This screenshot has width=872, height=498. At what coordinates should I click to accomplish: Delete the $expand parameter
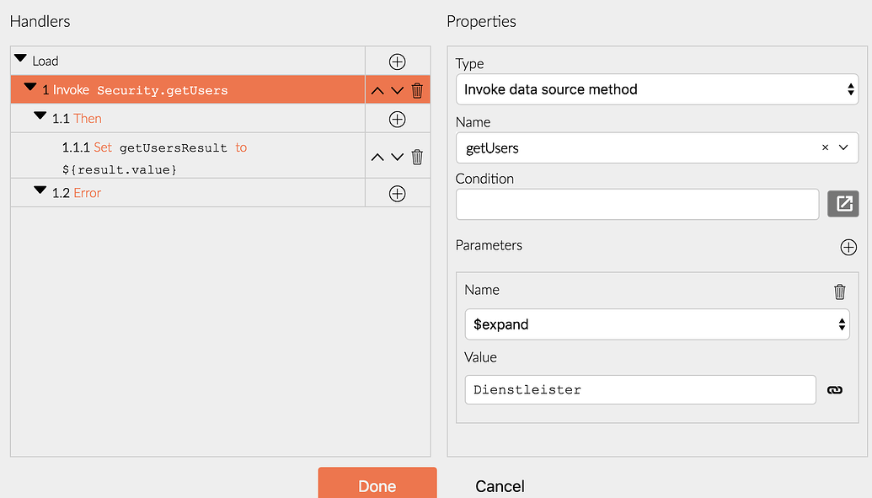coord(839,291)
